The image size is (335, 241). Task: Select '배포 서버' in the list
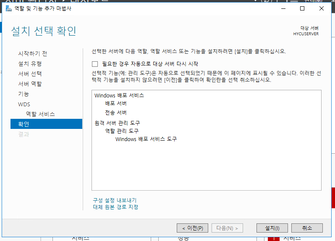click(x=116, y=103)
